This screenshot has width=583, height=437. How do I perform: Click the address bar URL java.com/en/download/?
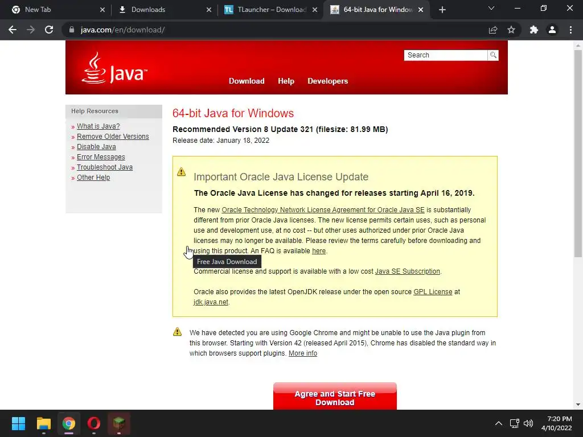(x=123, y=30)
